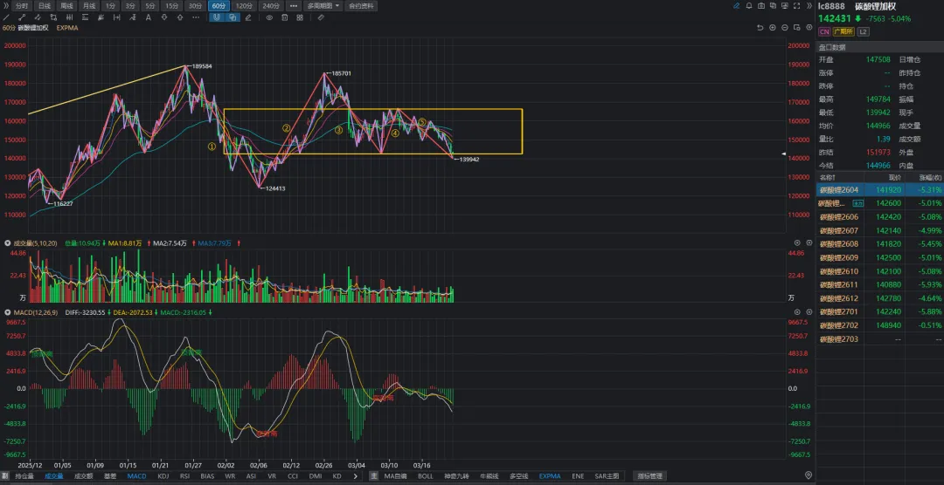Show more sub-indicators right arrow
This screenshot has width=944, height=485.
pyautogui.click(x=356, y=476)
